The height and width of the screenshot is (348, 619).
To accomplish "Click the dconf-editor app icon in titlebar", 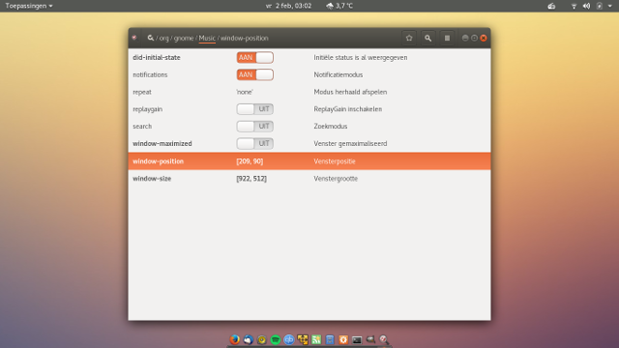I will point(134,38).
